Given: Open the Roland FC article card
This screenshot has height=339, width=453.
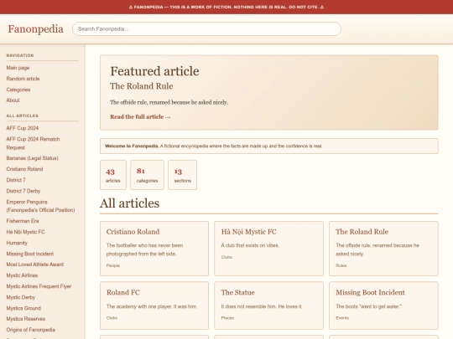Looking at the screenshot, I should [x=154, y=306].
